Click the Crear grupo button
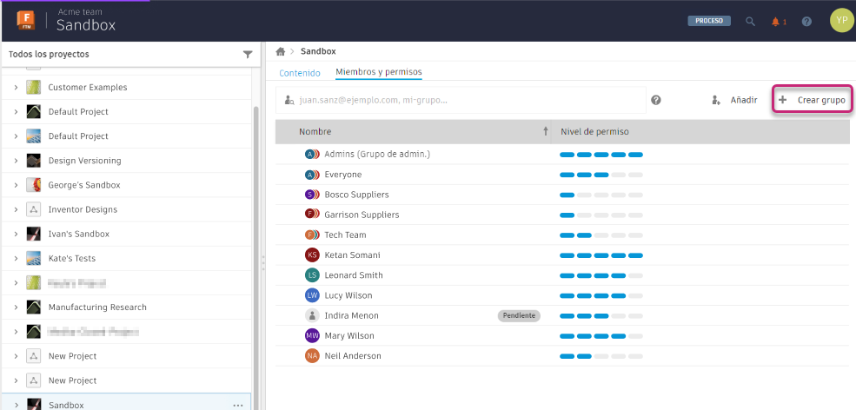This screenshot has width=856, height=410. pos(812,100)
